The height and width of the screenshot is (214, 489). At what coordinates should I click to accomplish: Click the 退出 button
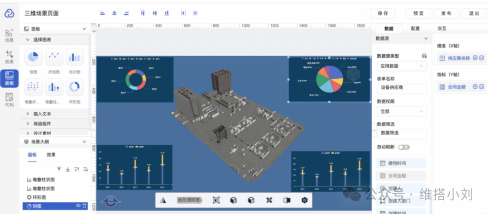pyautogui.click(x=474, y=14)
